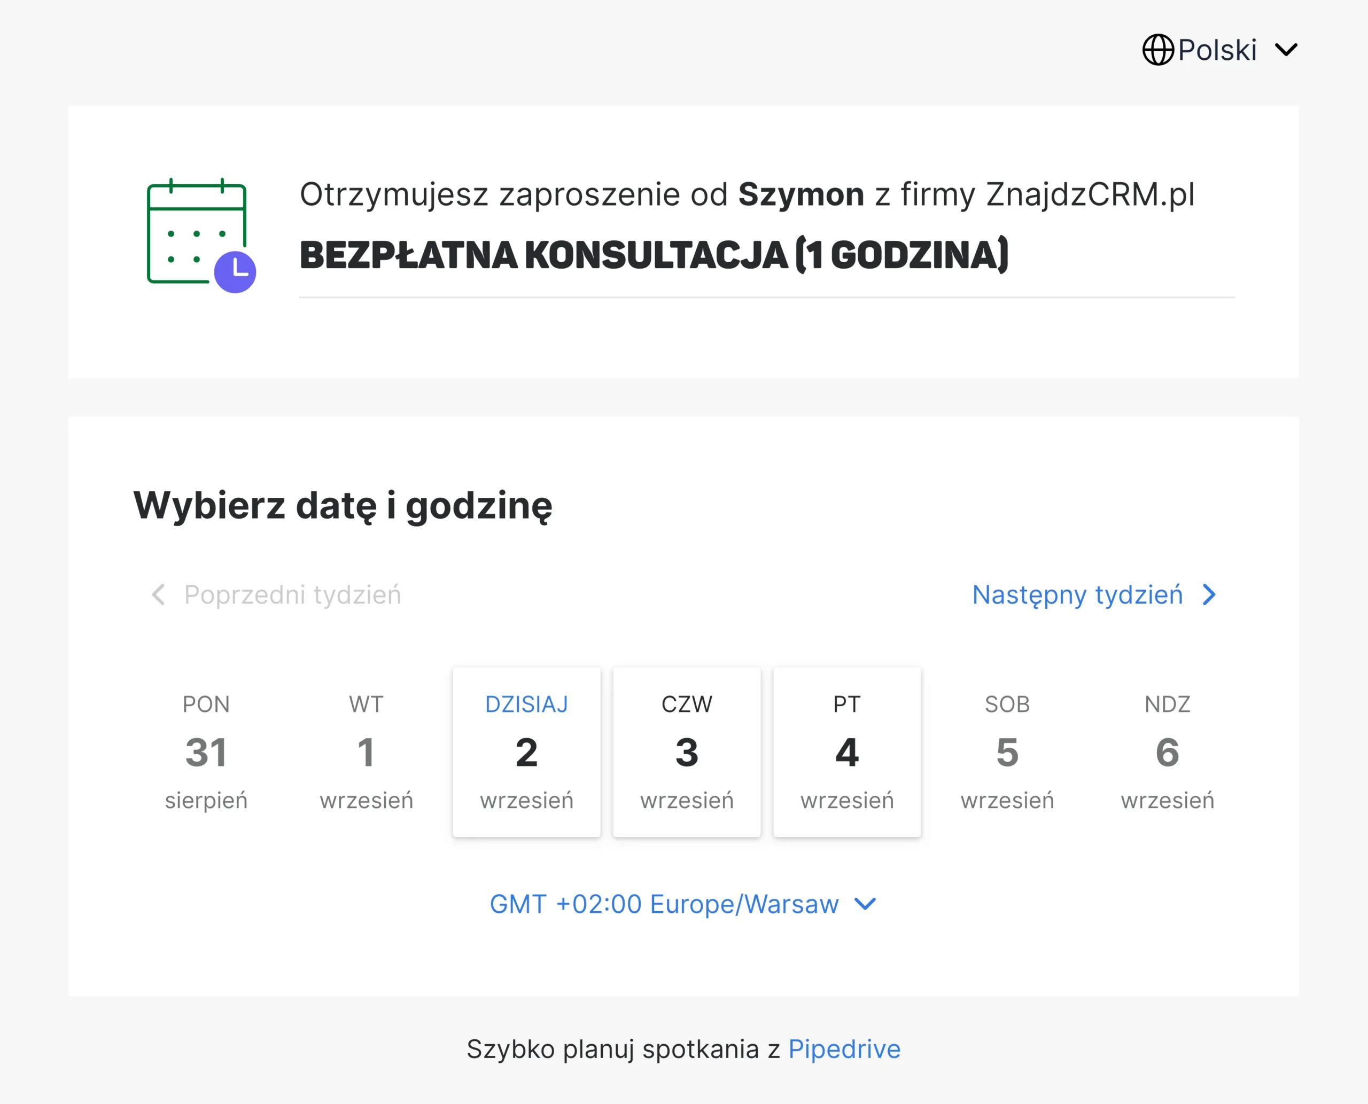1368x1104 pixels.
Task: Select CZW 3 wrzesień date card
Action: 687,751
